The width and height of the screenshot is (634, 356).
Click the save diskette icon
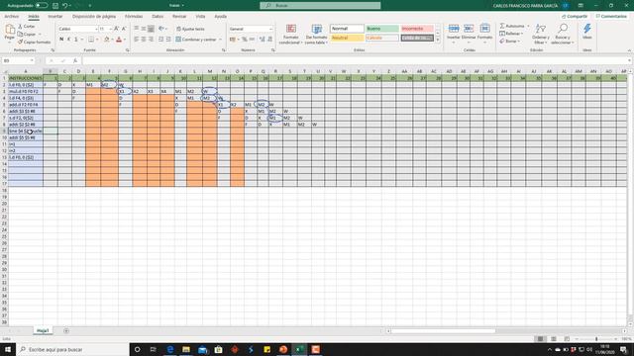click(55, 6)
